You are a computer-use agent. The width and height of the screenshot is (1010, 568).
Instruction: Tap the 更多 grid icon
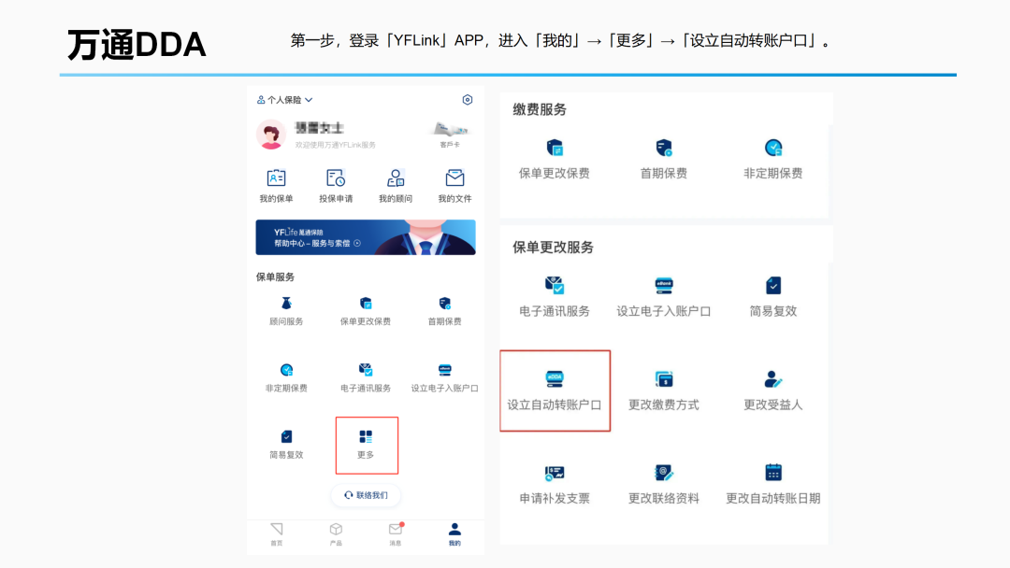366,437
